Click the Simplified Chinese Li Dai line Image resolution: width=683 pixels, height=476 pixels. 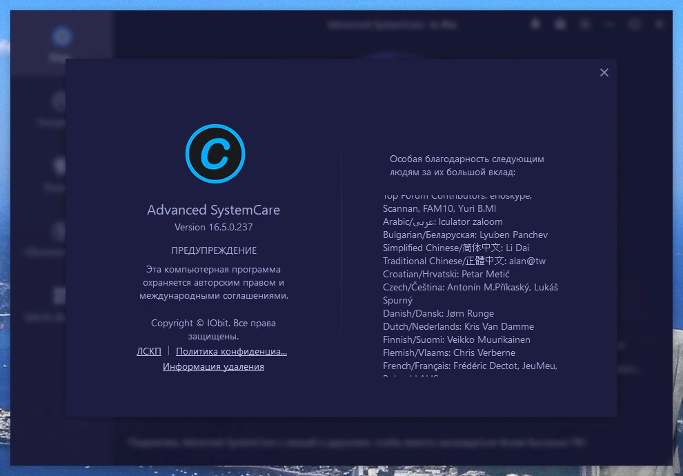click(x=455, y=248)
